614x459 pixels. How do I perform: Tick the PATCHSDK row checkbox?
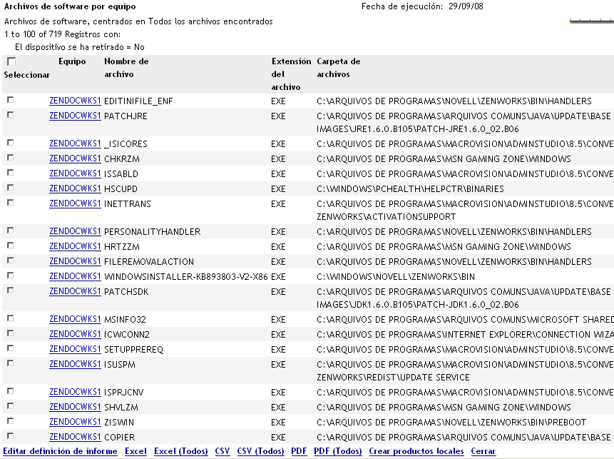click(x=11, y=291)
